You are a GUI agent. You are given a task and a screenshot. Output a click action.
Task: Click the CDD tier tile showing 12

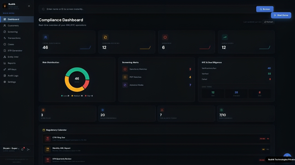(x=213, y=93)
